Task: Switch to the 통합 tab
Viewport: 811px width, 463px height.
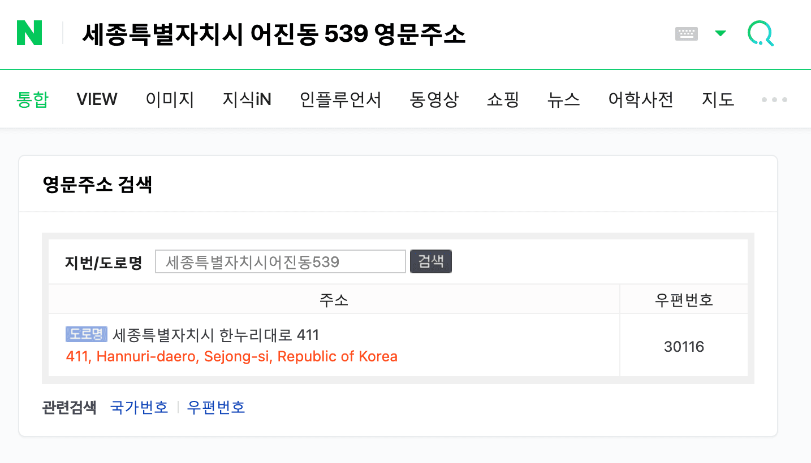Action: tap(32, 100)
